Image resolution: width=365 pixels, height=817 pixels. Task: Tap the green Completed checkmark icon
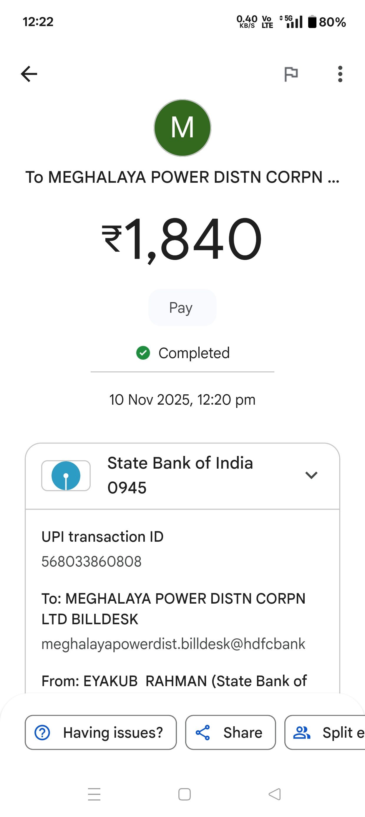(143, 353)
